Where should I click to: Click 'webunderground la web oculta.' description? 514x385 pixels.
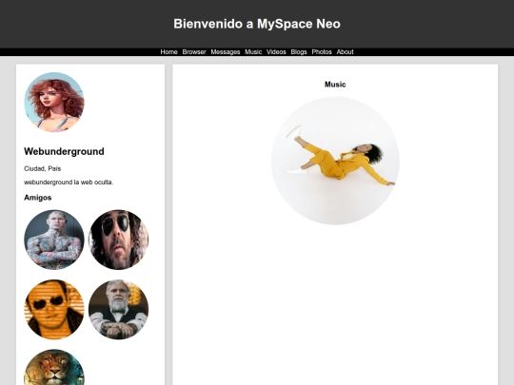69,183
